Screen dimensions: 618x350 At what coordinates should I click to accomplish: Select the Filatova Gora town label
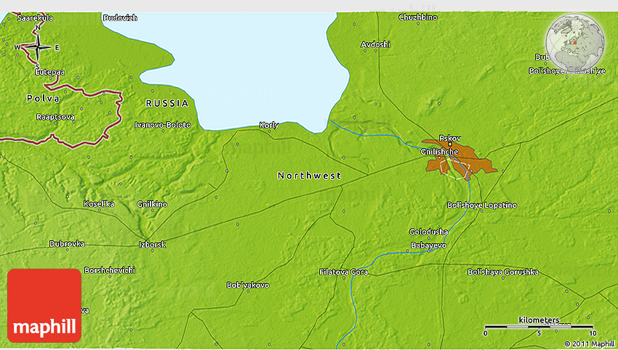344,272
